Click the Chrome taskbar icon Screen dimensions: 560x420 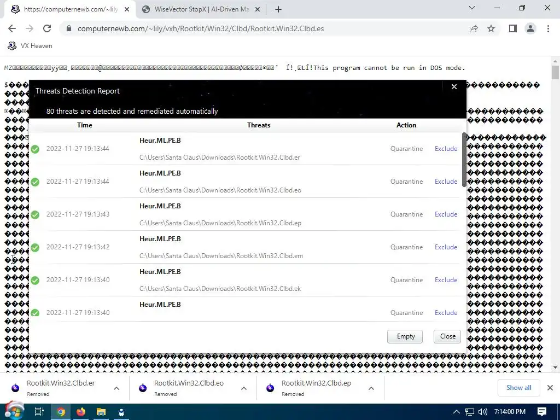click(61, 412)
